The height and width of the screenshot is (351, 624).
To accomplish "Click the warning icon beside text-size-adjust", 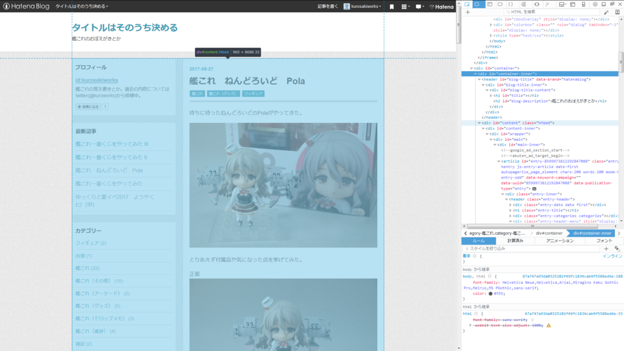I will [549, 325].
